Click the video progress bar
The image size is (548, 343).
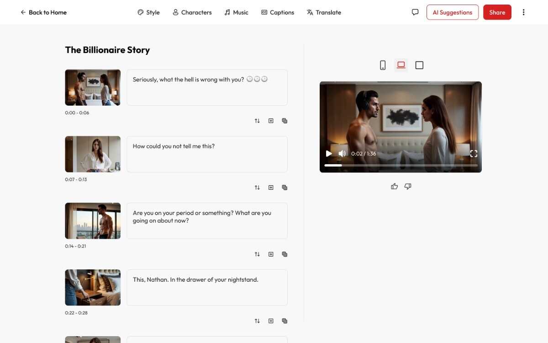click(x=400, y=165)
